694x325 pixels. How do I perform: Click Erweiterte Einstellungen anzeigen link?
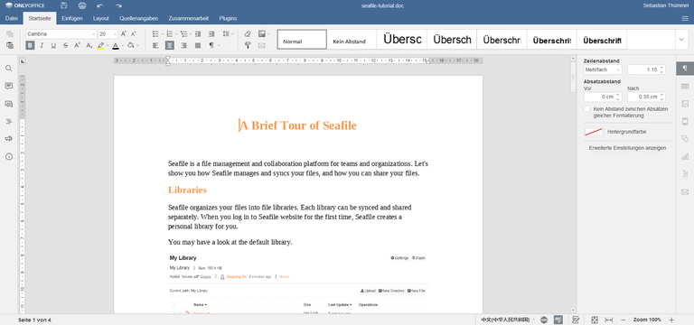(627, 148)
